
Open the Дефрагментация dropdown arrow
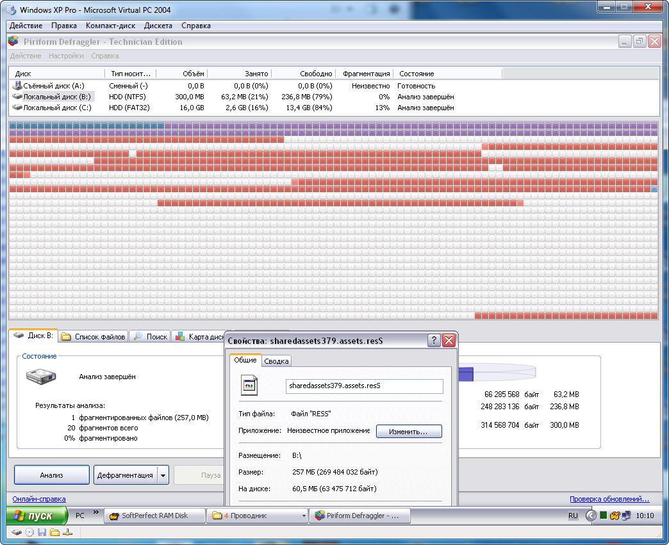(163, 475)
